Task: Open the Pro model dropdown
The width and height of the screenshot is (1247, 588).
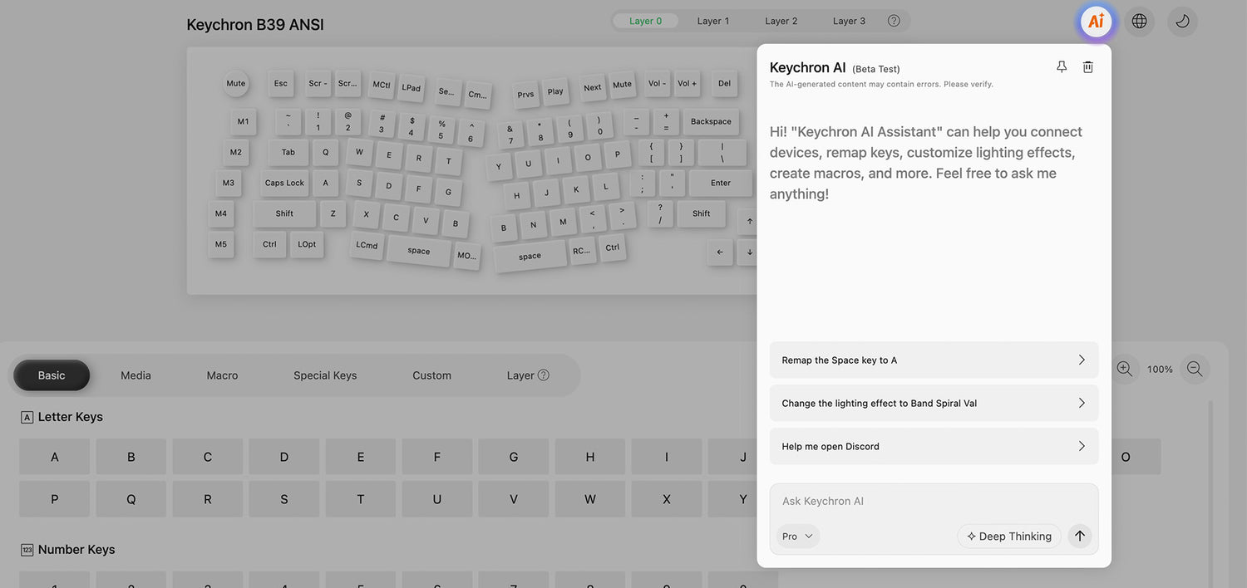Action: point(798,537)
